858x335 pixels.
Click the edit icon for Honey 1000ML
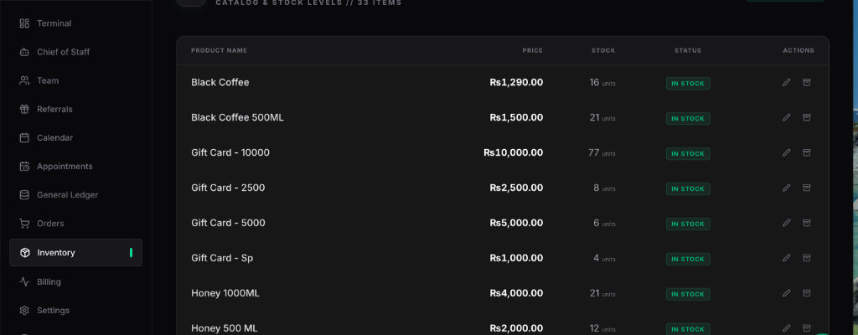click(786, 293)
